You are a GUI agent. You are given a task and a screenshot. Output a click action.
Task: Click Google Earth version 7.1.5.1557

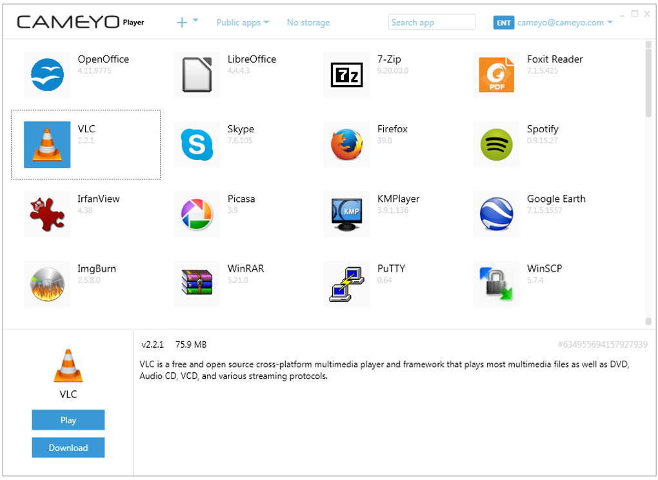pos(544,210)
